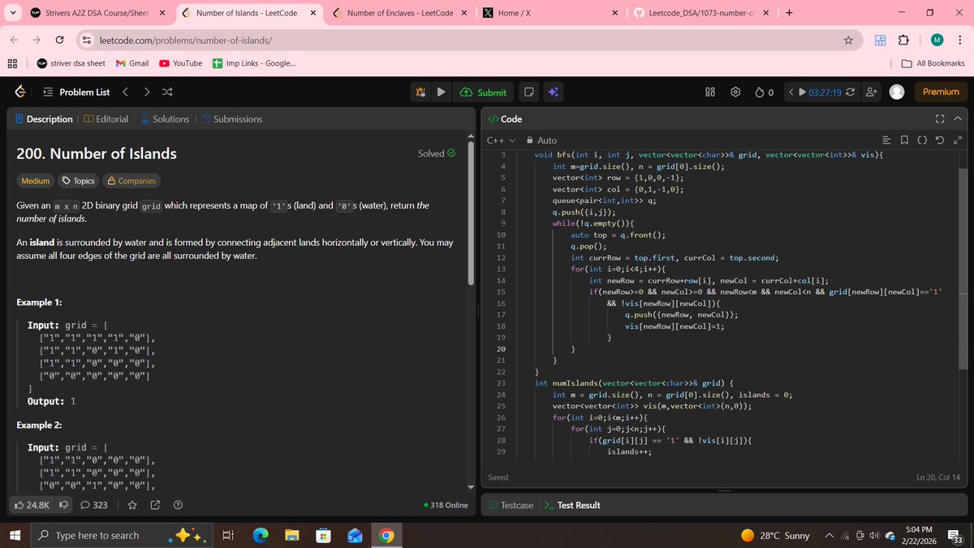Reload the page

coord(60,40)
